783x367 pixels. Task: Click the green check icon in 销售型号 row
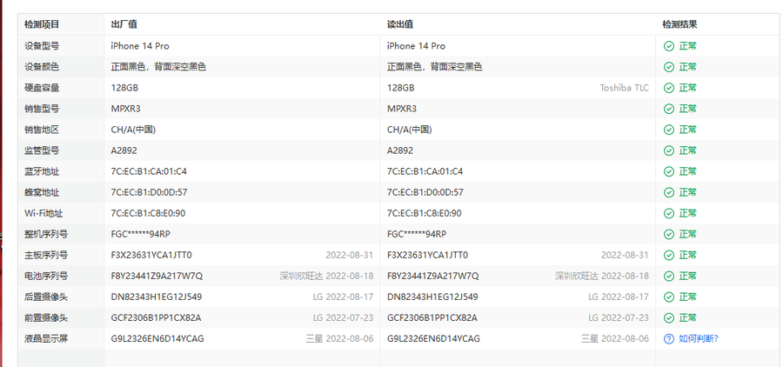pyautogui.click(x=669, y=109)
